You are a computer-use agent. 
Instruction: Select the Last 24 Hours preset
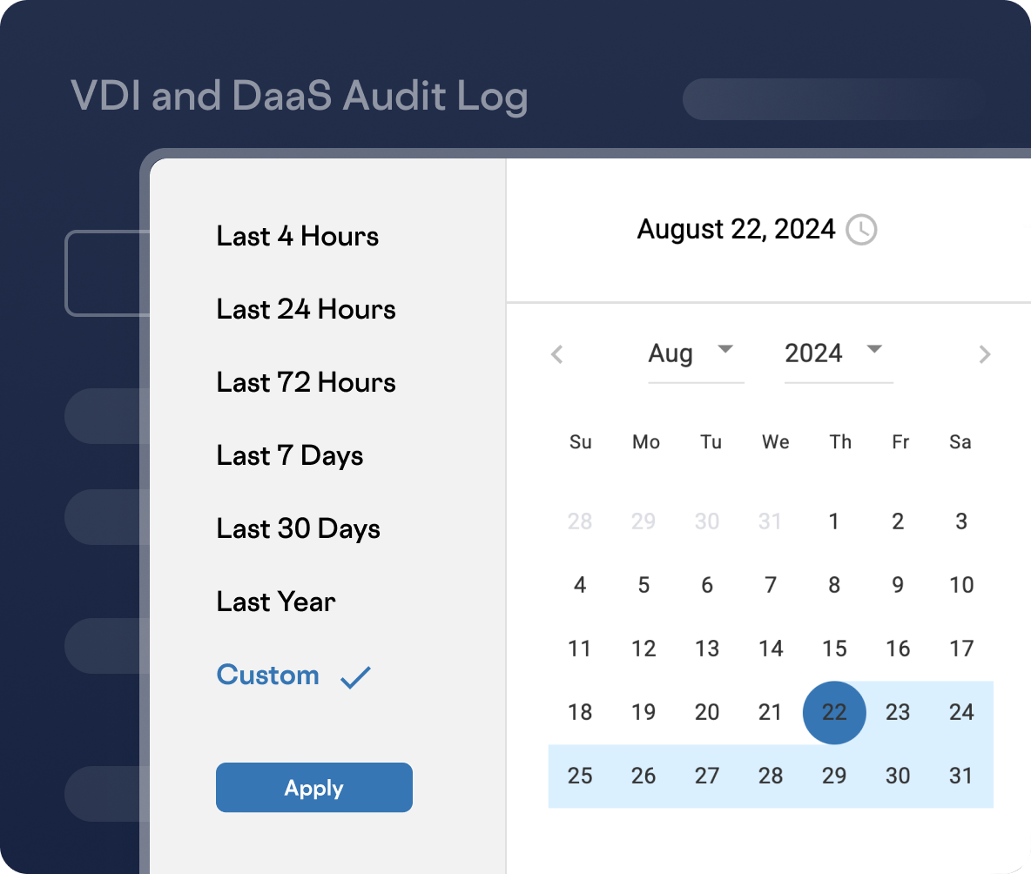tap(306, 309)
